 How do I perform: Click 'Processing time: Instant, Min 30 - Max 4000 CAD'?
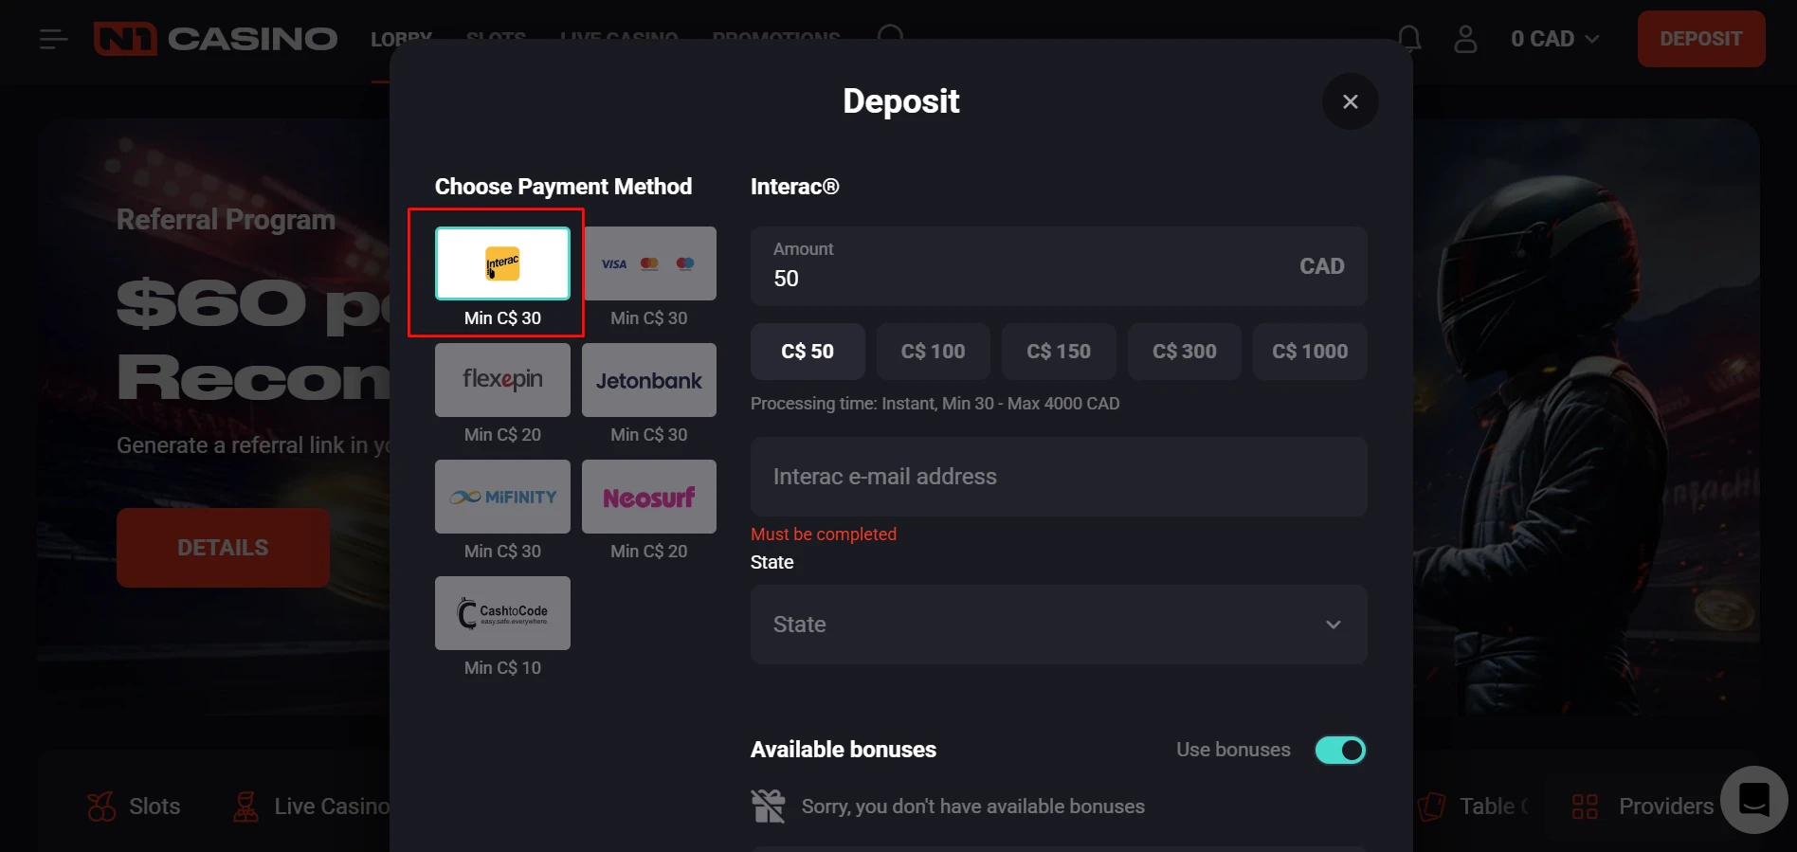pos(935,404)
